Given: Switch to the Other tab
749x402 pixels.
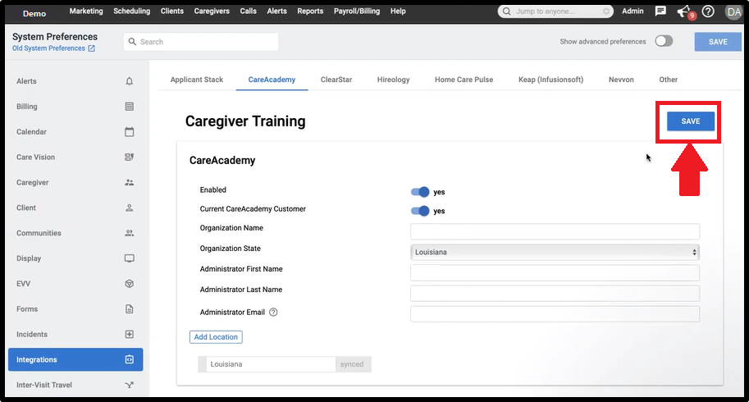Looking at the screenshot, I should click(669, 80).
